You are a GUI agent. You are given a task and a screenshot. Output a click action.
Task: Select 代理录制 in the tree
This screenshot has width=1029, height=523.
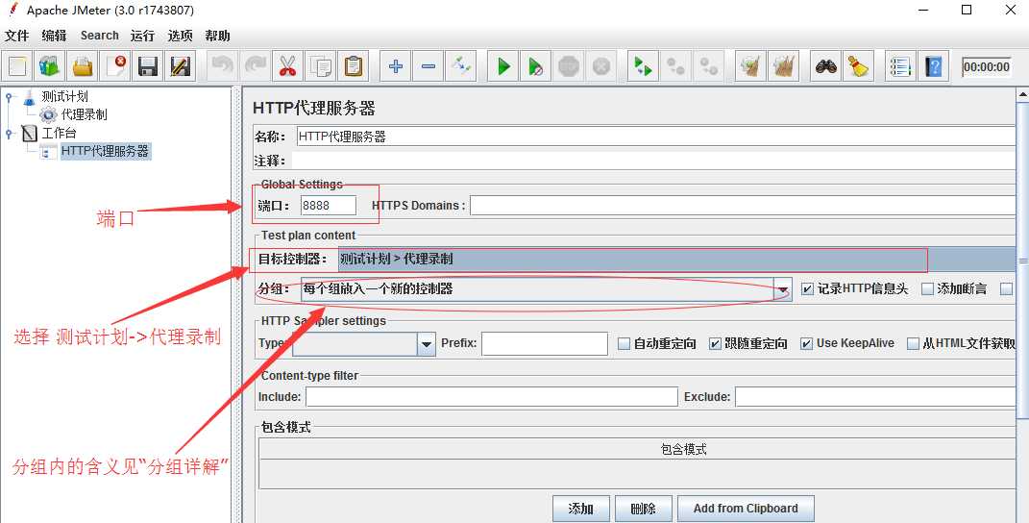[x=84, y=114]
